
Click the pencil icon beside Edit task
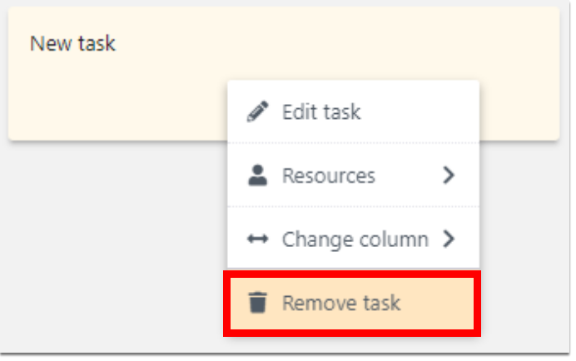257,111
